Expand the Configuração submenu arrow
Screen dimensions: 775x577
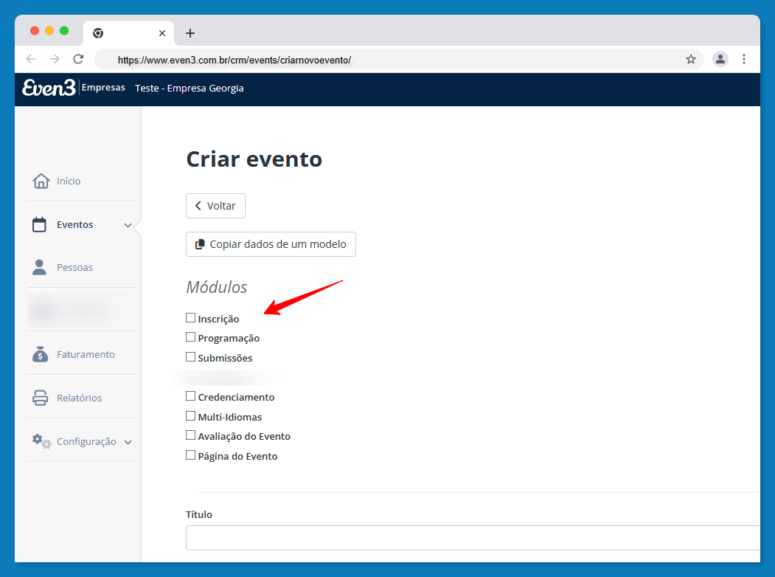(128, 442)
